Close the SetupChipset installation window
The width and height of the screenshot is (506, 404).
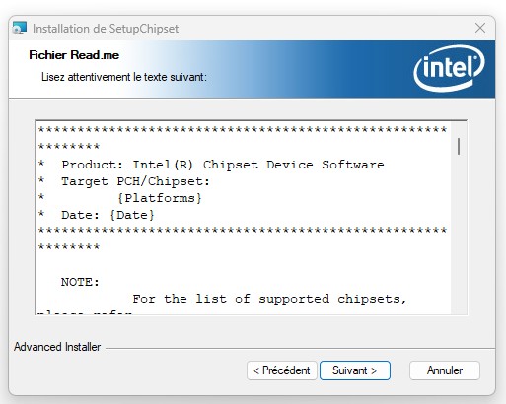tap(480, 28)
